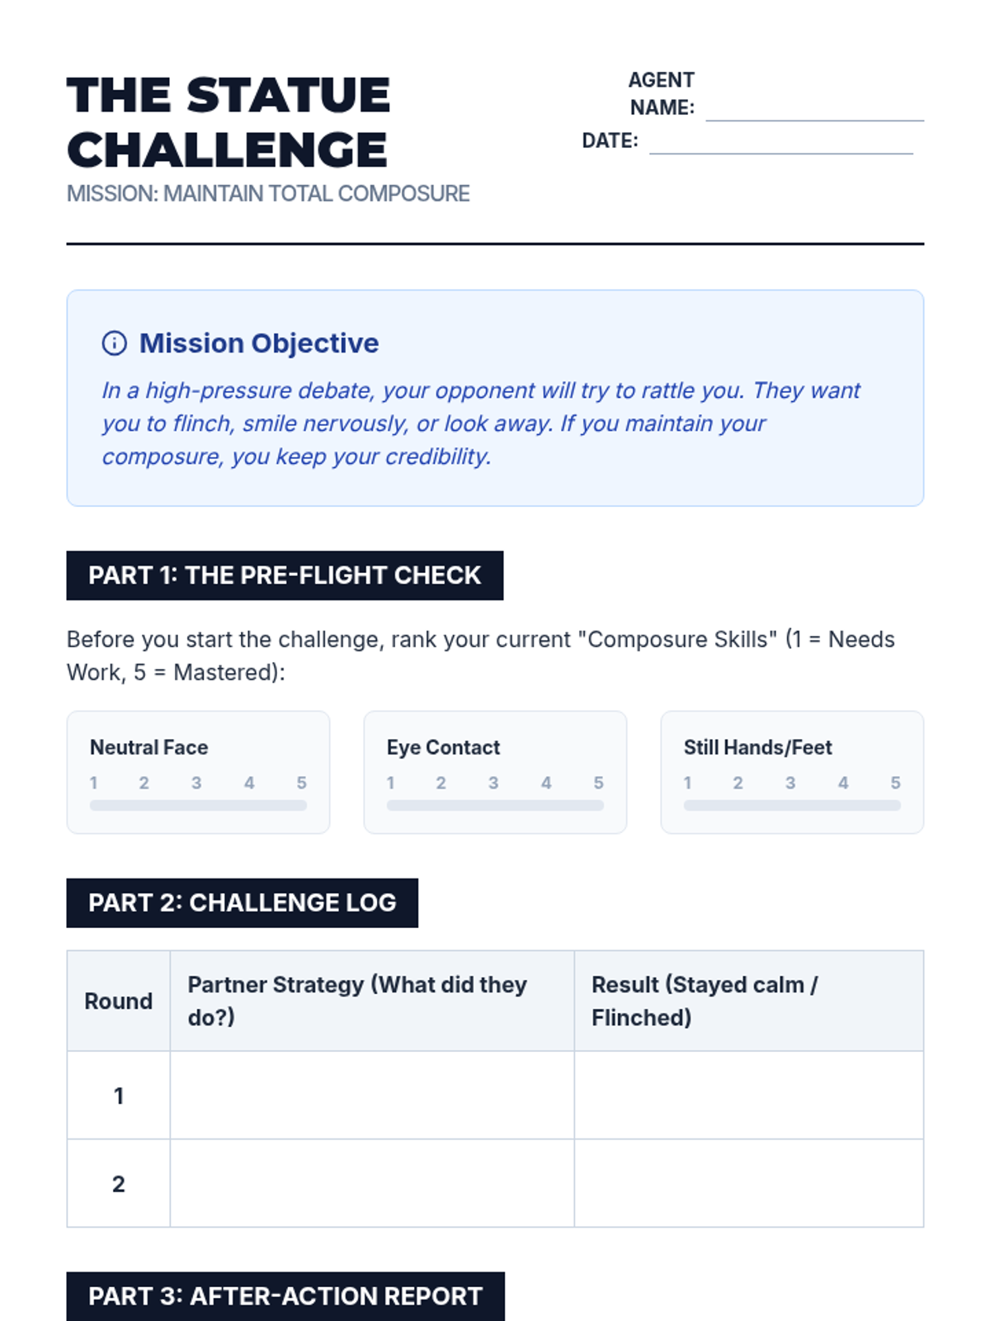Click Round 2 Partner Strategy cell
Screen dimensions: 990x1321
pos(371,1183)
